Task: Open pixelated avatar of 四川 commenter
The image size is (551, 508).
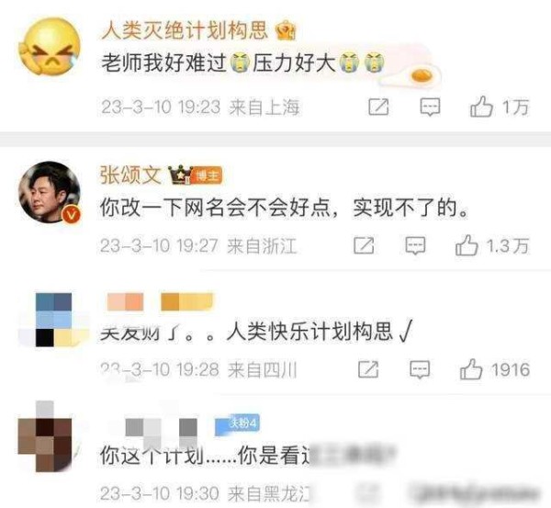Action: 54,320
